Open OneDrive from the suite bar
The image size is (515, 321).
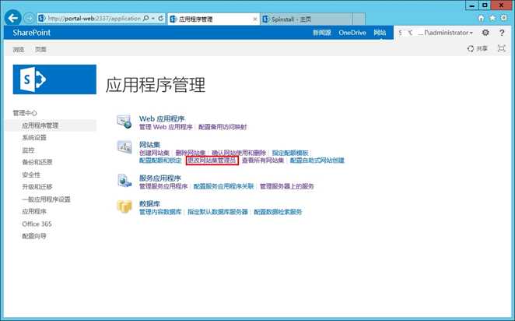point(352,33)
